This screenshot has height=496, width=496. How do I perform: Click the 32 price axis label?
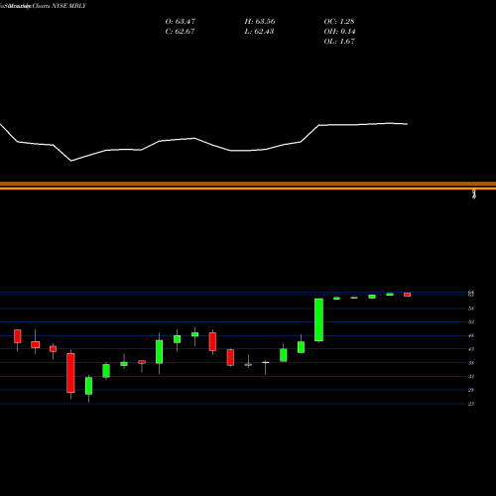click(x=471, y=376)
